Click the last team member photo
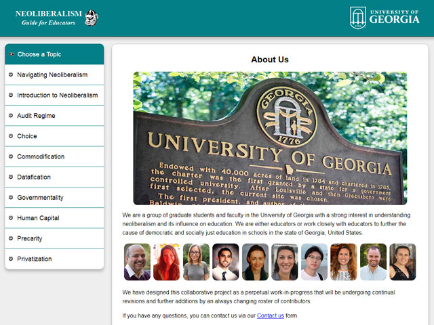434x325 pixels. click(403, 262)
